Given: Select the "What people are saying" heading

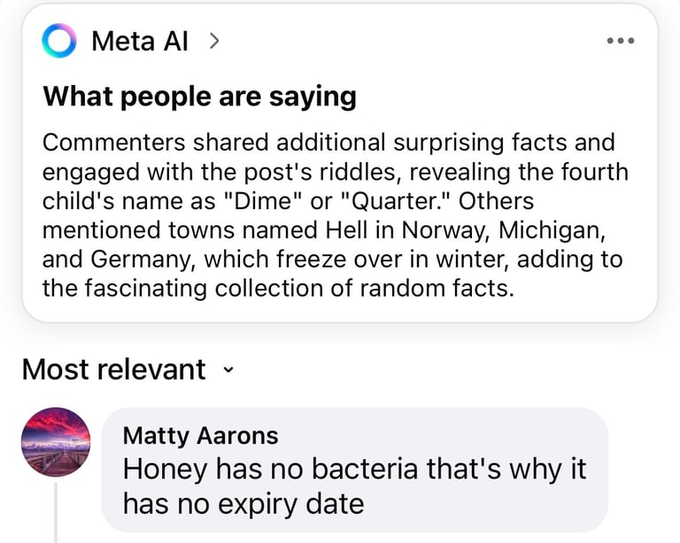Looking at the screenshot, I should pyautogui.click(x=199, y=96).
